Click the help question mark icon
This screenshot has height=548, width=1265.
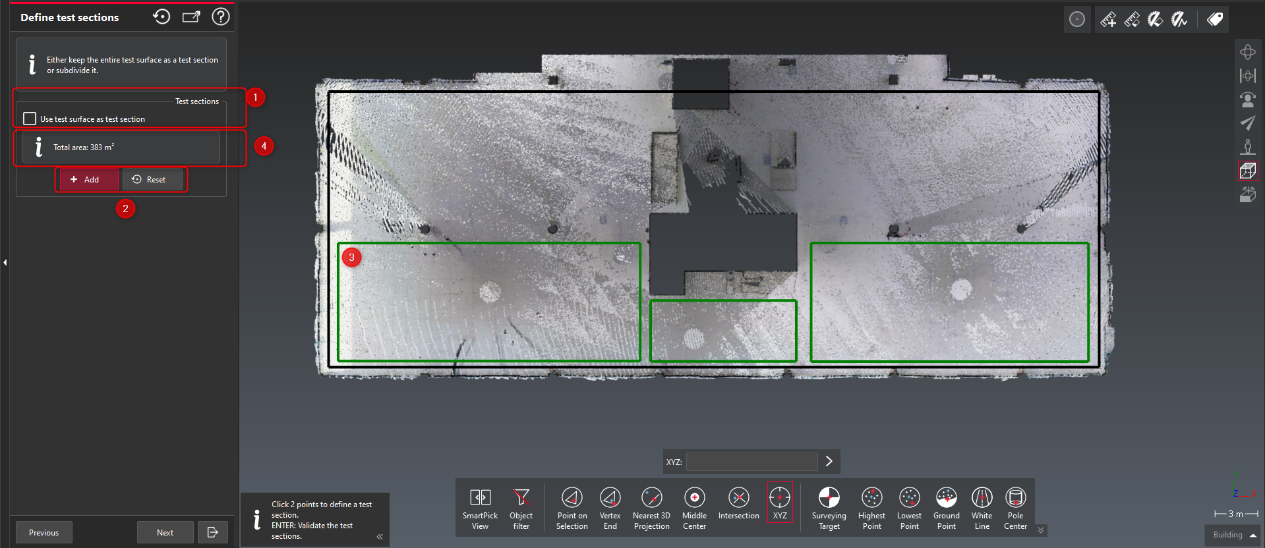(x=221, y=16)
